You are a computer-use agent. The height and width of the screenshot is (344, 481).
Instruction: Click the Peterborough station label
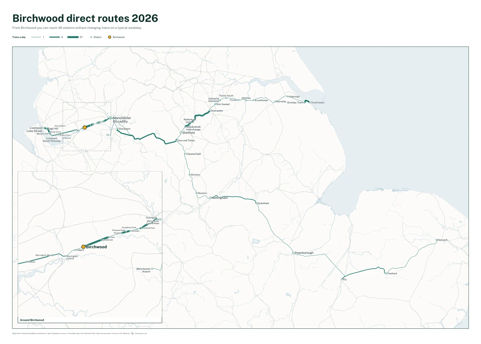[x=304, y=253]
